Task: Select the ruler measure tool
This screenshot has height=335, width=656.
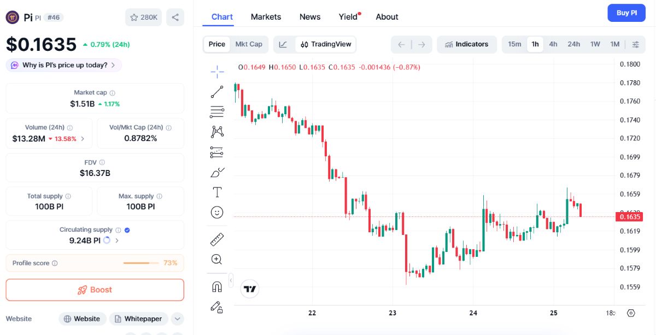Action: pyautogui.click(x=217, y=239)
